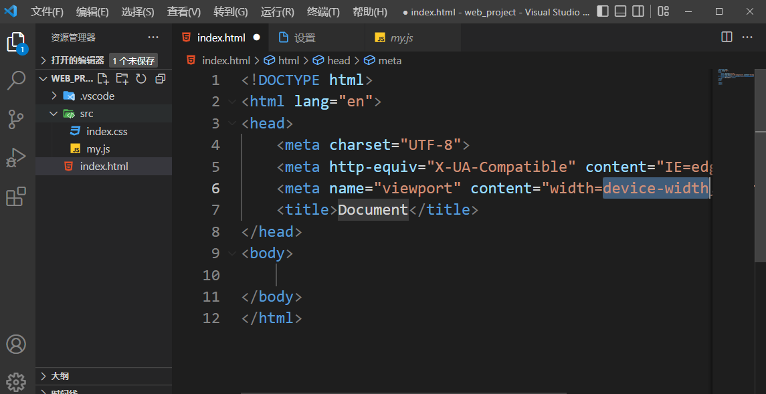
Task: Click the selected device-width text
Action: pyautogui.click(x=656, y=188)
